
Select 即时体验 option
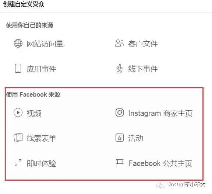coord(41,163)
